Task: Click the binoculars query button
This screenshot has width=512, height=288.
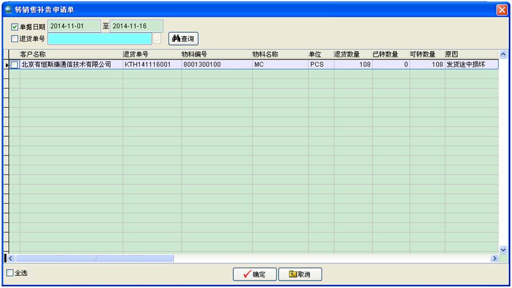Action: tap(183, 39)
